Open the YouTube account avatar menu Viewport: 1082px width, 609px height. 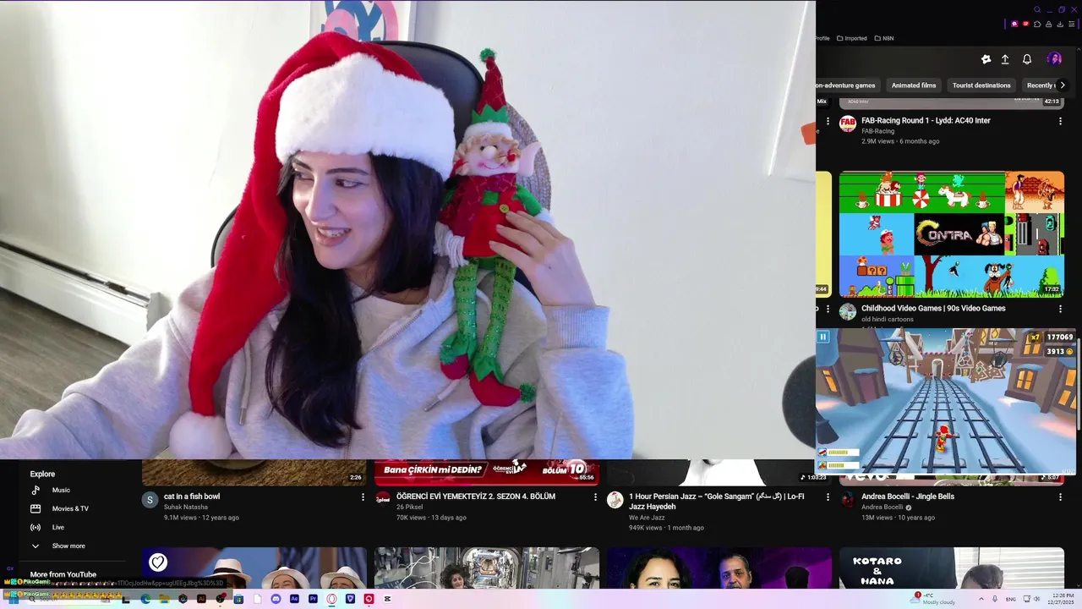[x=1054, y=59]
